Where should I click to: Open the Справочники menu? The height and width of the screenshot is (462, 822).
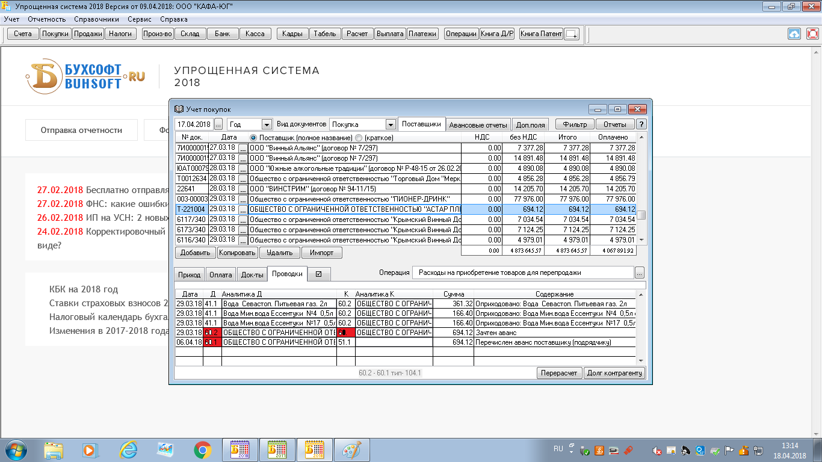(97, 19)
